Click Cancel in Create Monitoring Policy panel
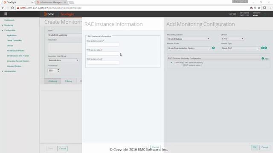Image resolution: width=273 pixels, height=153 pixels. (63, 148)
